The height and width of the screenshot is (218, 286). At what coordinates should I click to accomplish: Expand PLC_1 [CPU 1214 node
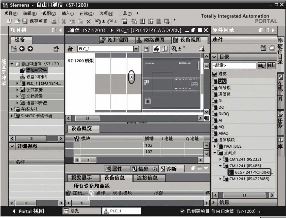(x=17, y=83)
